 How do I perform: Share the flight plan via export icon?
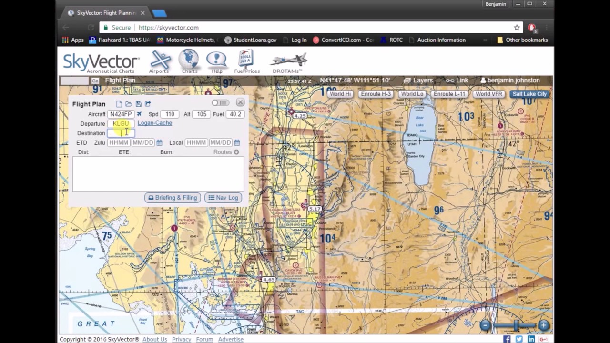[147, 104]
